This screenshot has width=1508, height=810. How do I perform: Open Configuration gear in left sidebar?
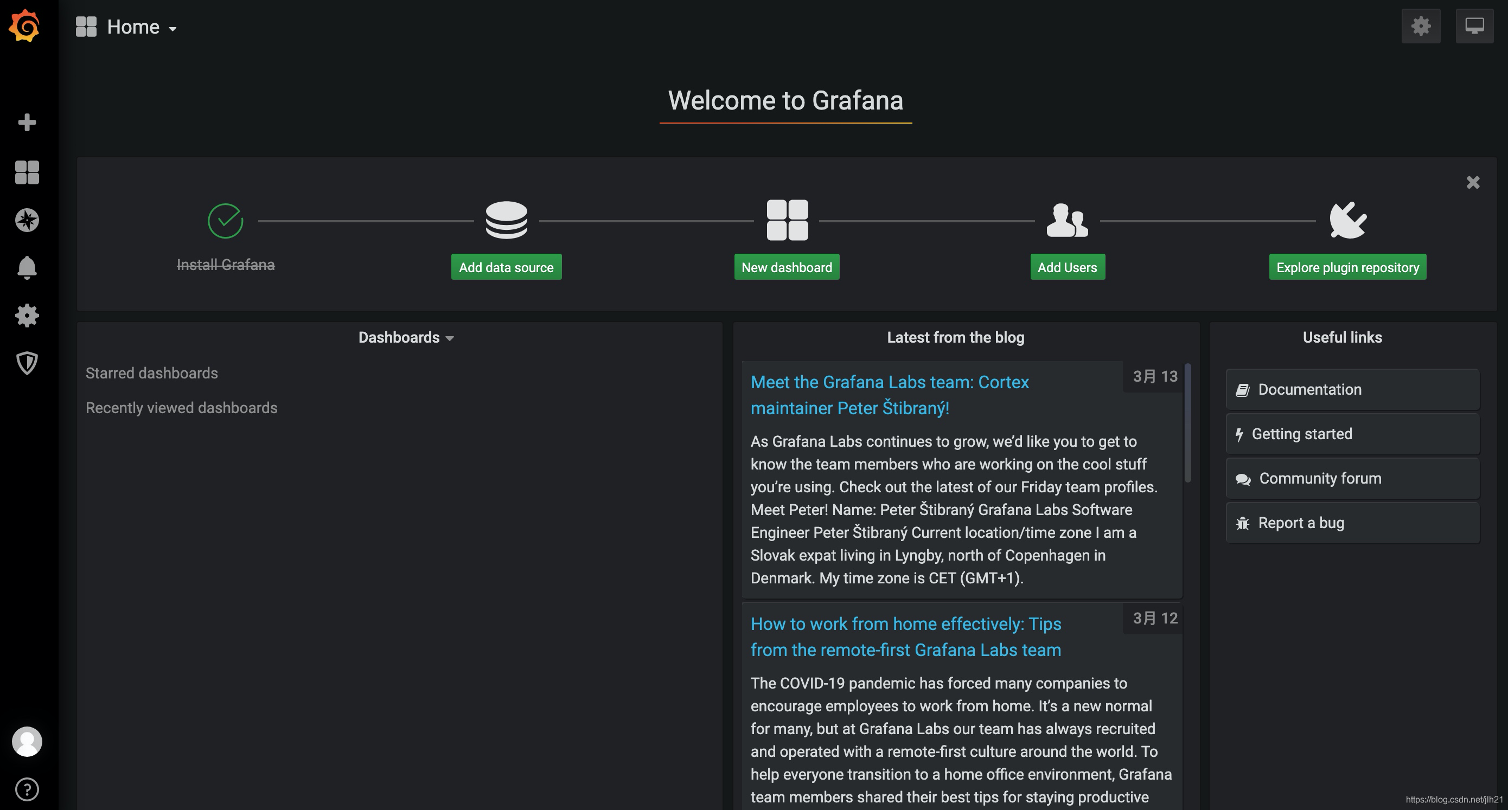(x=27, y=316)
